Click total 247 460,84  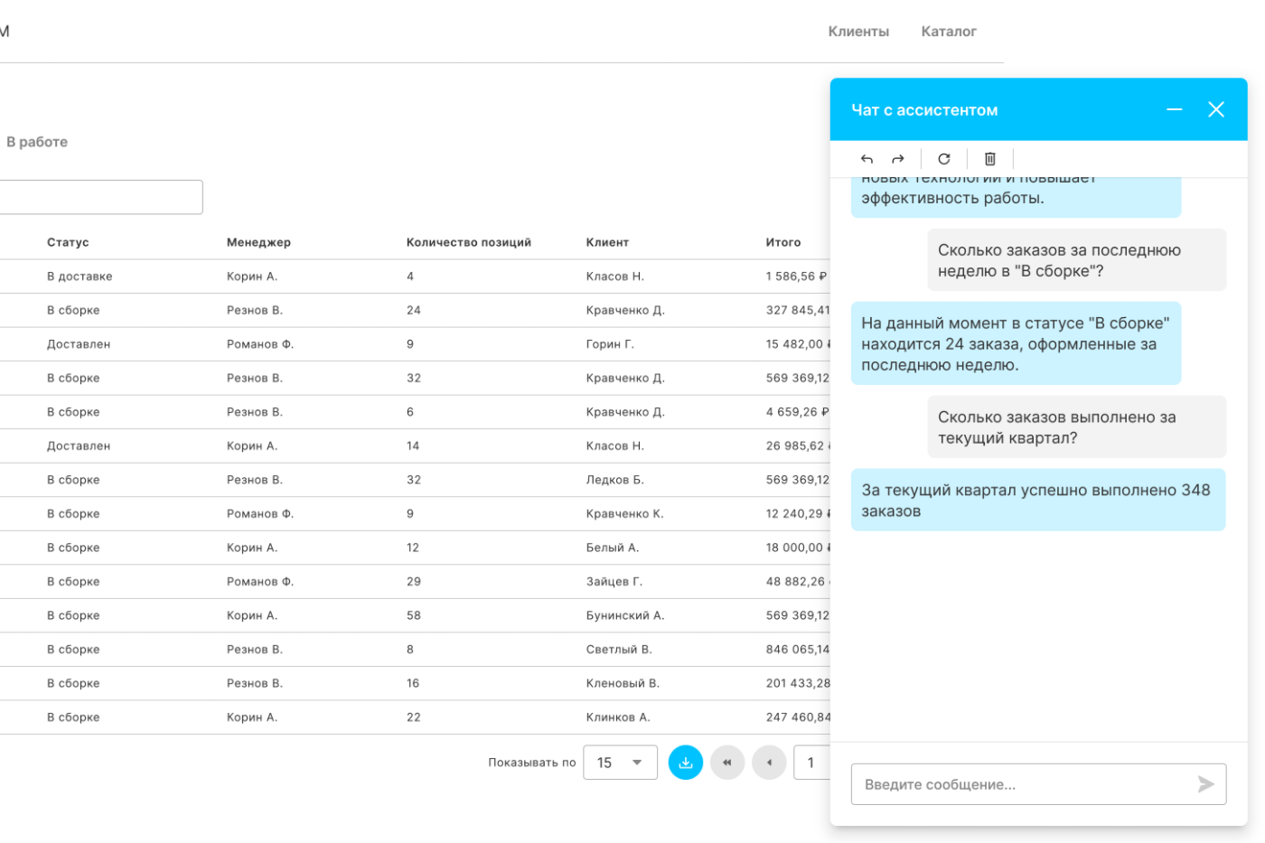click(797, 717)
